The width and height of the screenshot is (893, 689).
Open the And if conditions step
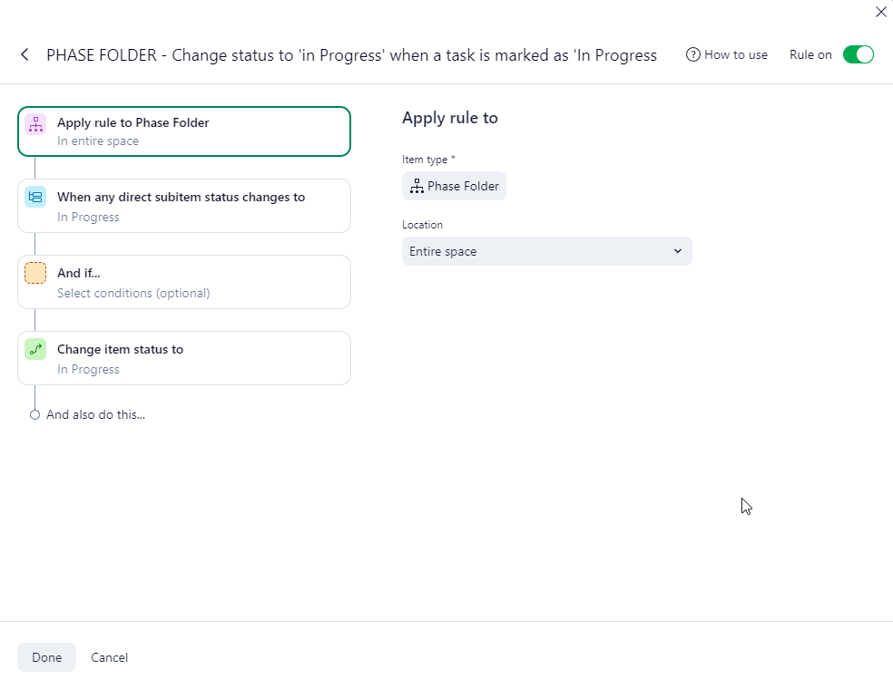tap(184, 282)
